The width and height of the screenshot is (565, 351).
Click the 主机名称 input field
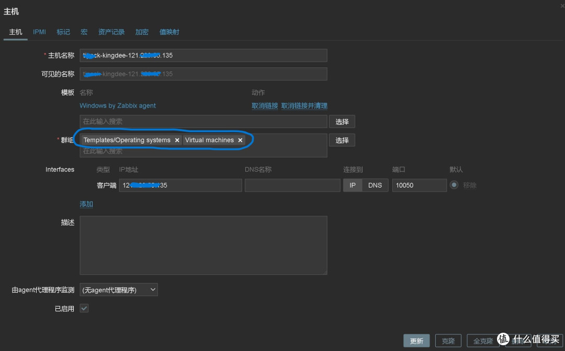point(203,55)
